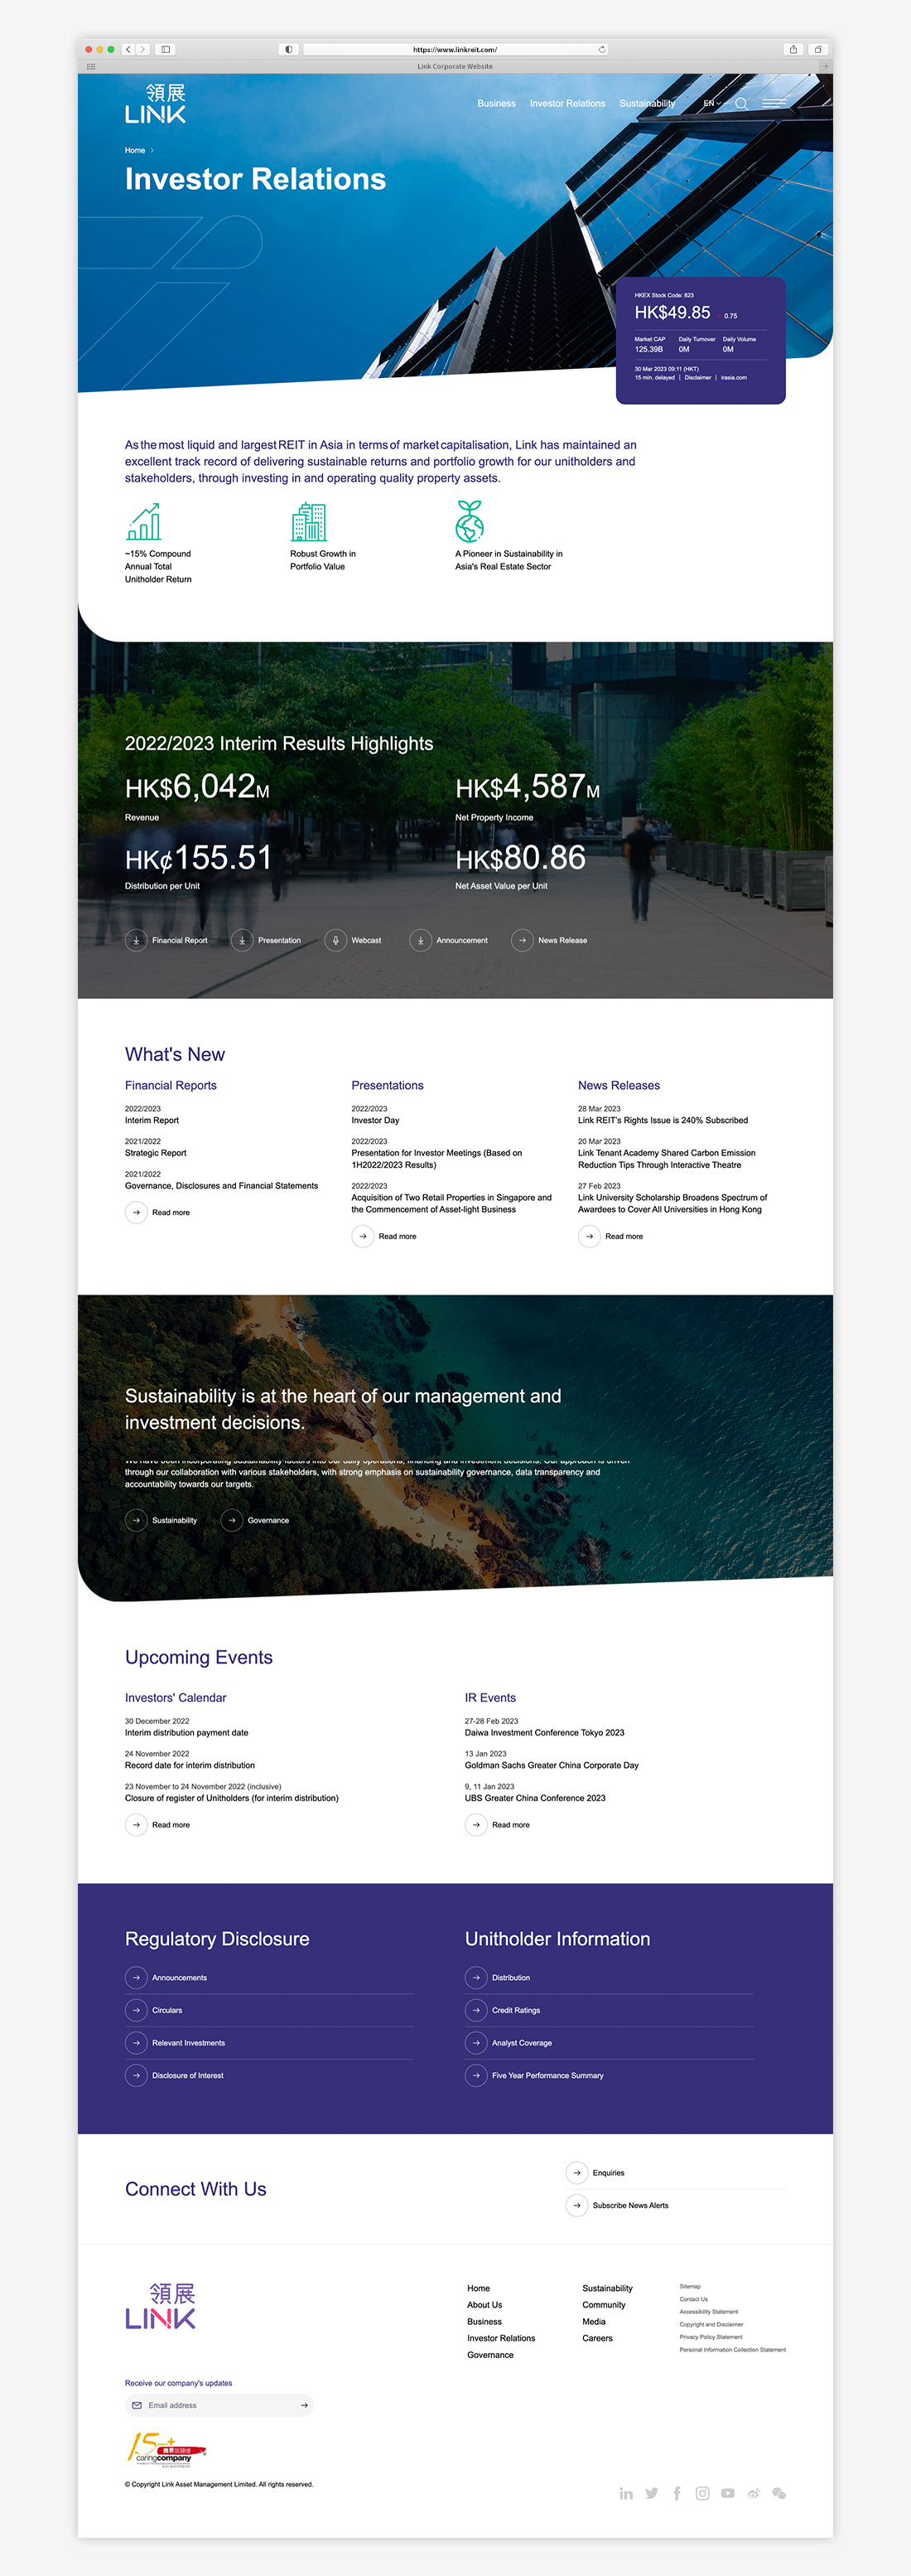Open the Sustainability header menu item

(x=648, y=104)
